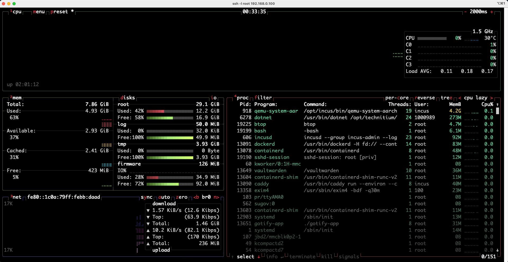
Task: Select previous sort column arrow
Action: [460, 98]
